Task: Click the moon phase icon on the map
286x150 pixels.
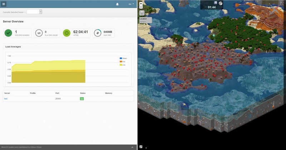Action: coord(221,3)
